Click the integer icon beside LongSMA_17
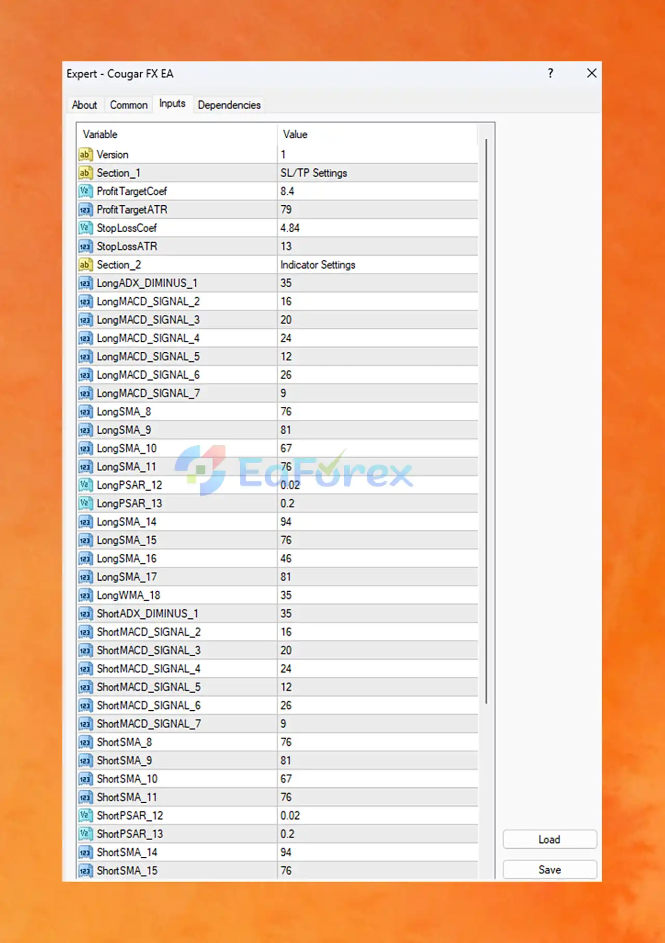Image resolution: width=665 pixels, height=943 pixels. point(85,577)
